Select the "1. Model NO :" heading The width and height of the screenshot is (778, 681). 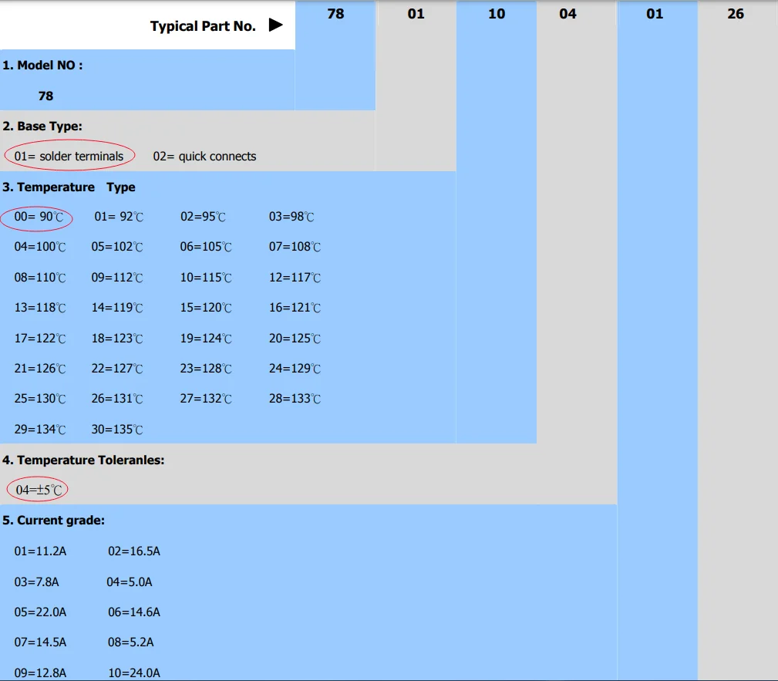(42, 66)
